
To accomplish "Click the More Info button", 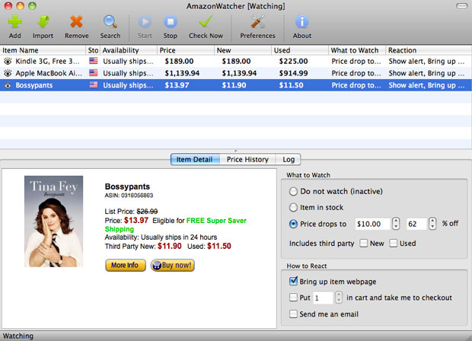I will (x=125, y=265).
